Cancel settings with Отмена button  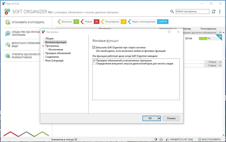(171, 118)
